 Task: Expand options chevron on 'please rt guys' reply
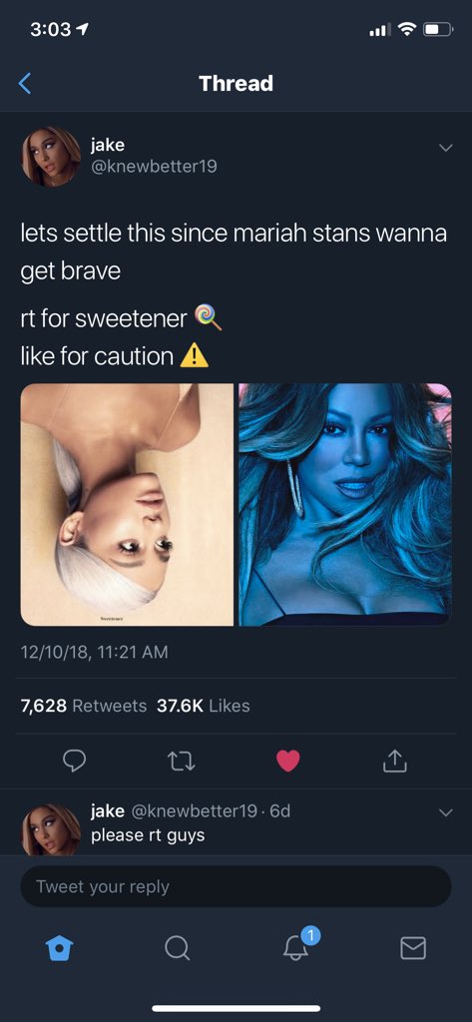(445, 812)
